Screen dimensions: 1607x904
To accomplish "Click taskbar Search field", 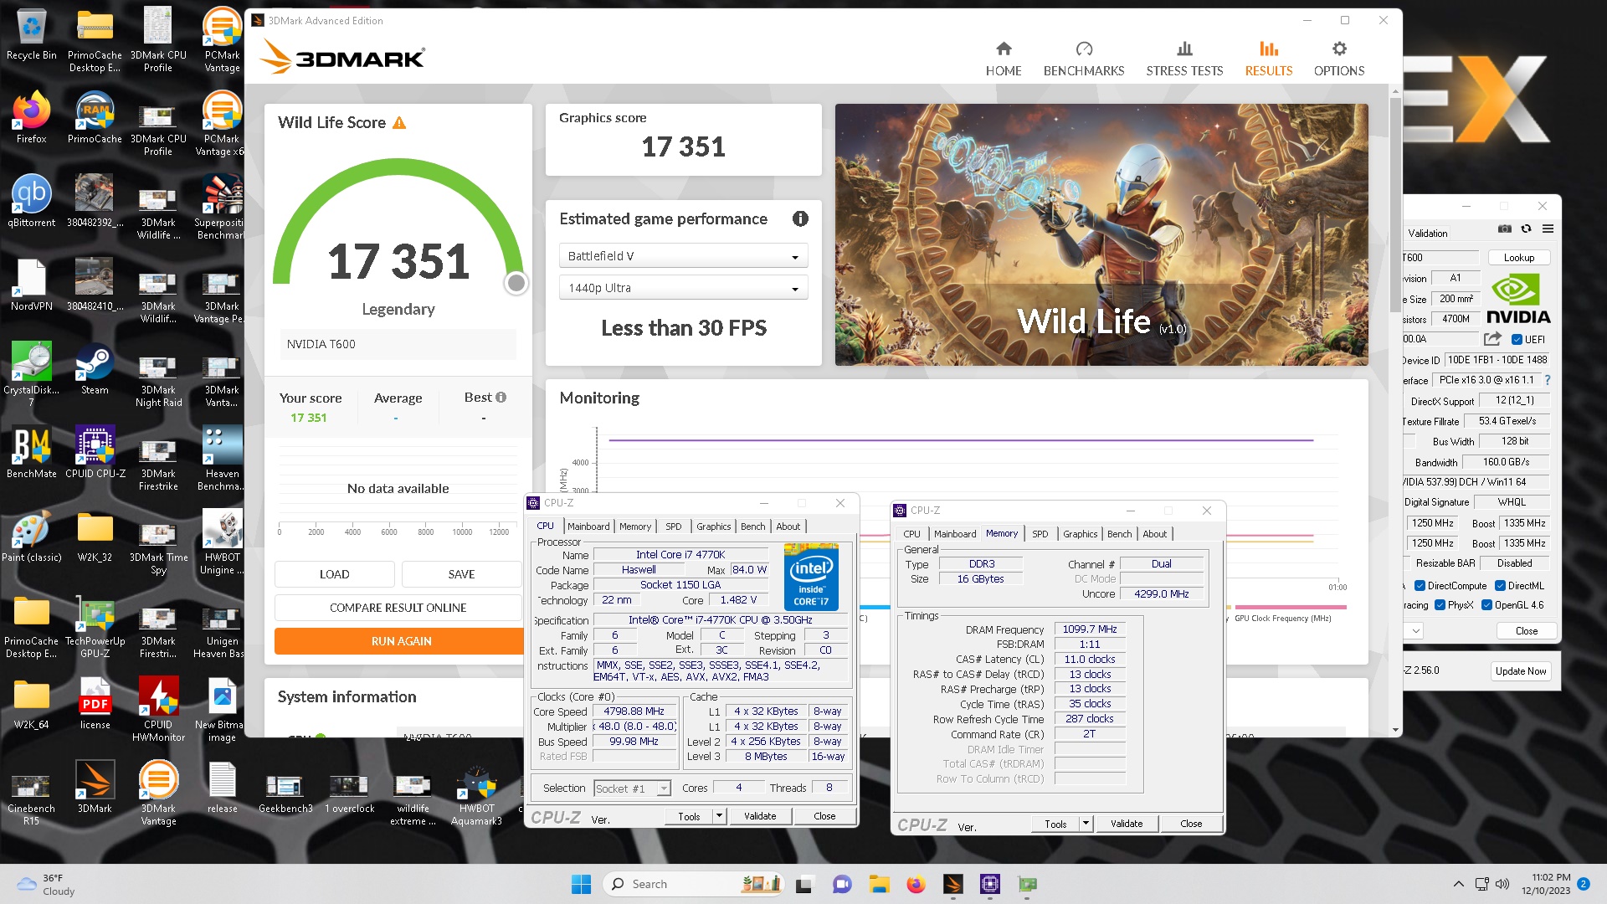I will tap(693, 884).
